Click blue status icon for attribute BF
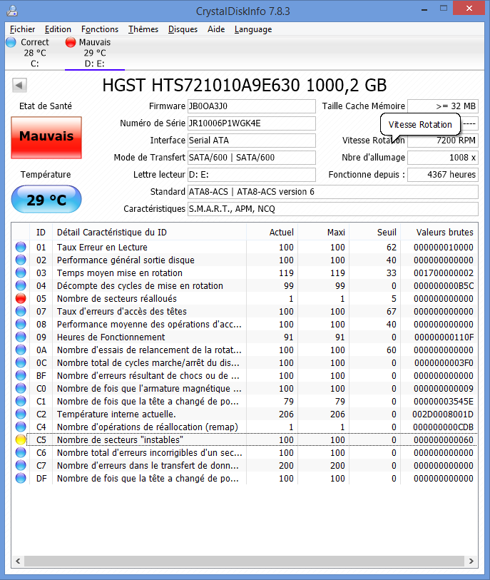 (21, 375)
